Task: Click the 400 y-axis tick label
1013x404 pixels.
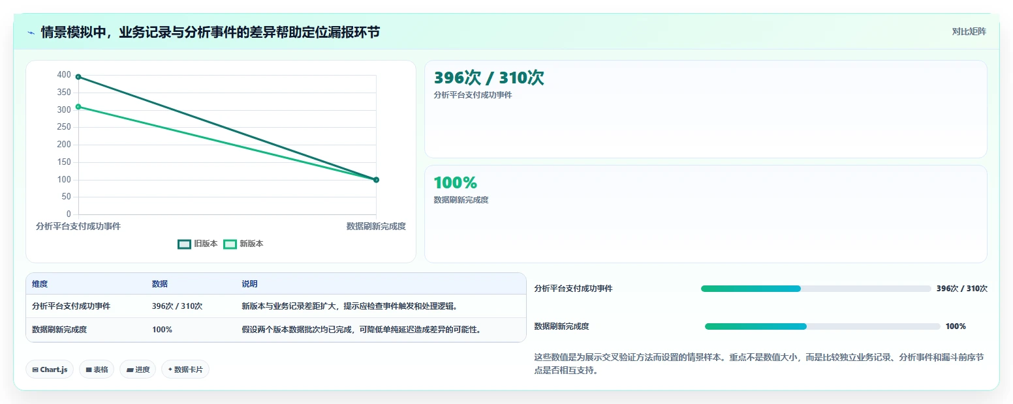Action: pos(64,75)
